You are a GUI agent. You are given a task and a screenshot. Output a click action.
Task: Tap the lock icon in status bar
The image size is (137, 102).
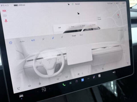[68, 4]
